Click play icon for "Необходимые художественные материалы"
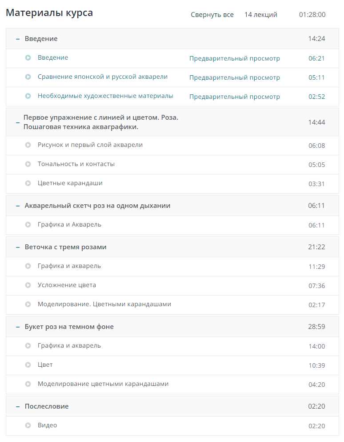Screen dimensions: 344x442 click(x=28, y=96)
